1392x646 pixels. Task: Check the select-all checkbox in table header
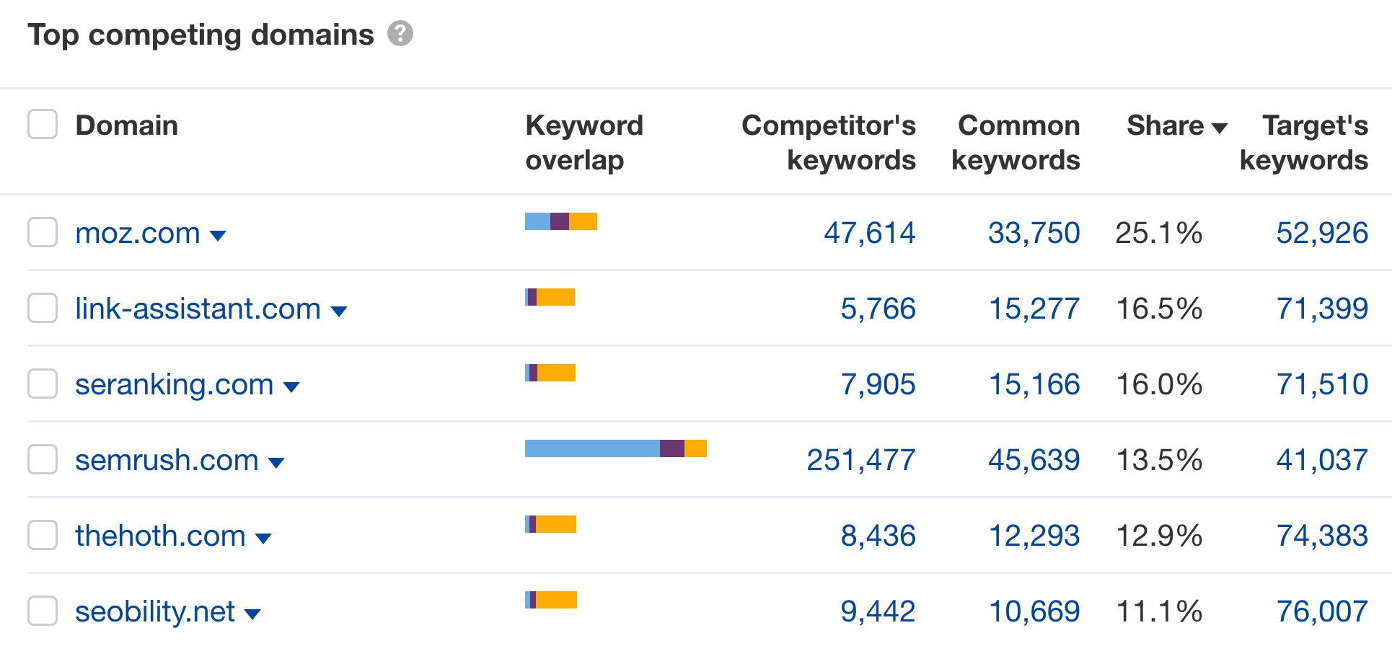(43, 124)
